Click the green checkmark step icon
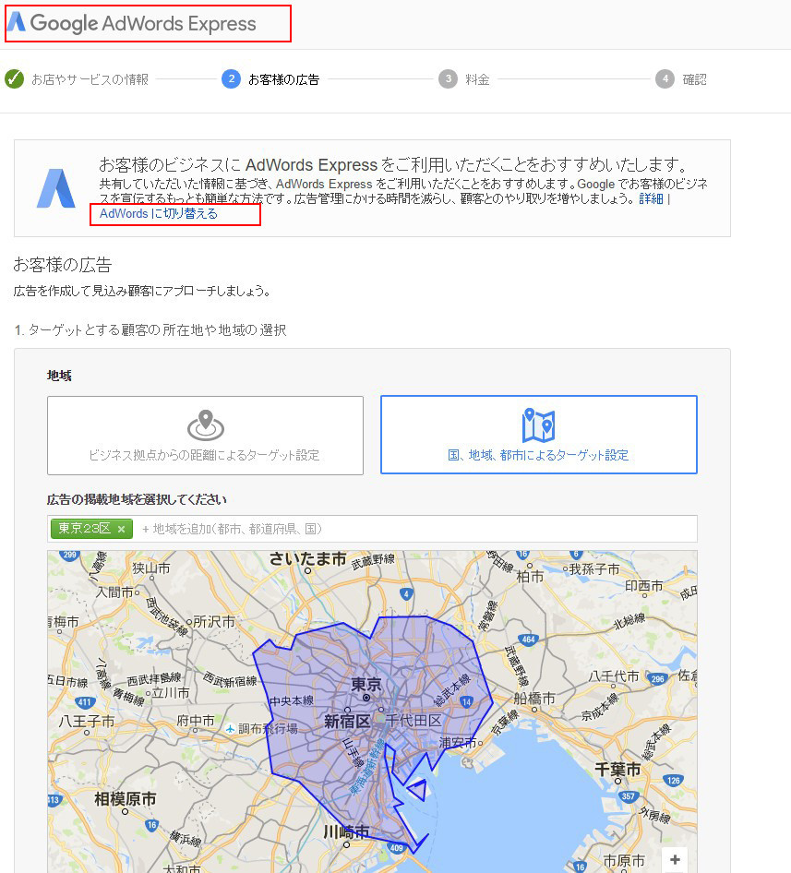 pyautogui.click(x=15, y=79)
